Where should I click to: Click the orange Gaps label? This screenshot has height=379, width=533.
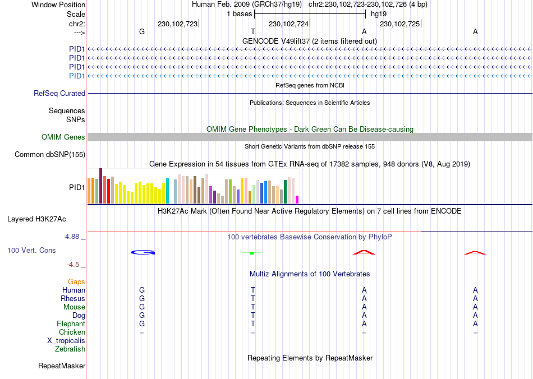76,281
